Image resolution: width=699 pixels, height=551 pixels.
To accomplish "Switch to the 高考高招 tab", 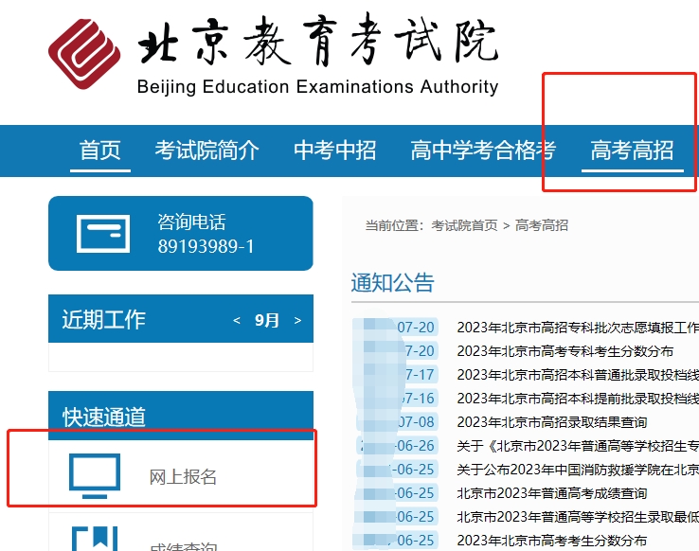I will [x=632, y=150].
